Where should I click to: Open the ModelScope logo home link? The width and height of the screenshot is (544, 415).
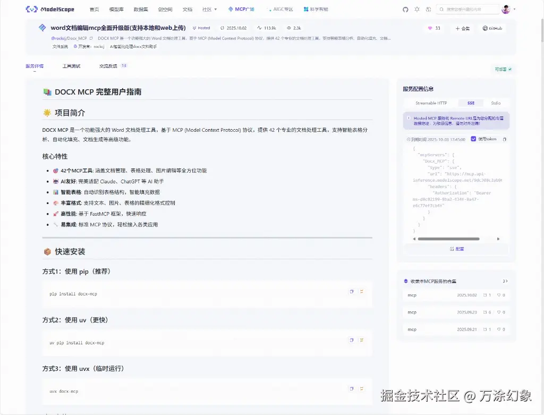(x=50, y=10)
